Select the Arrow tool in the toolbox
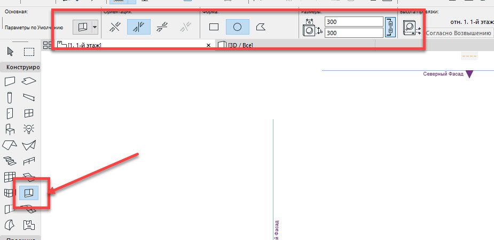This screenshot has height=240, width=494. point(10,52)
